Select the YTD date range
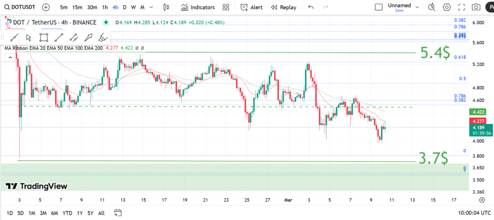Viewport: 494px width, 220px height. [68, 213]
